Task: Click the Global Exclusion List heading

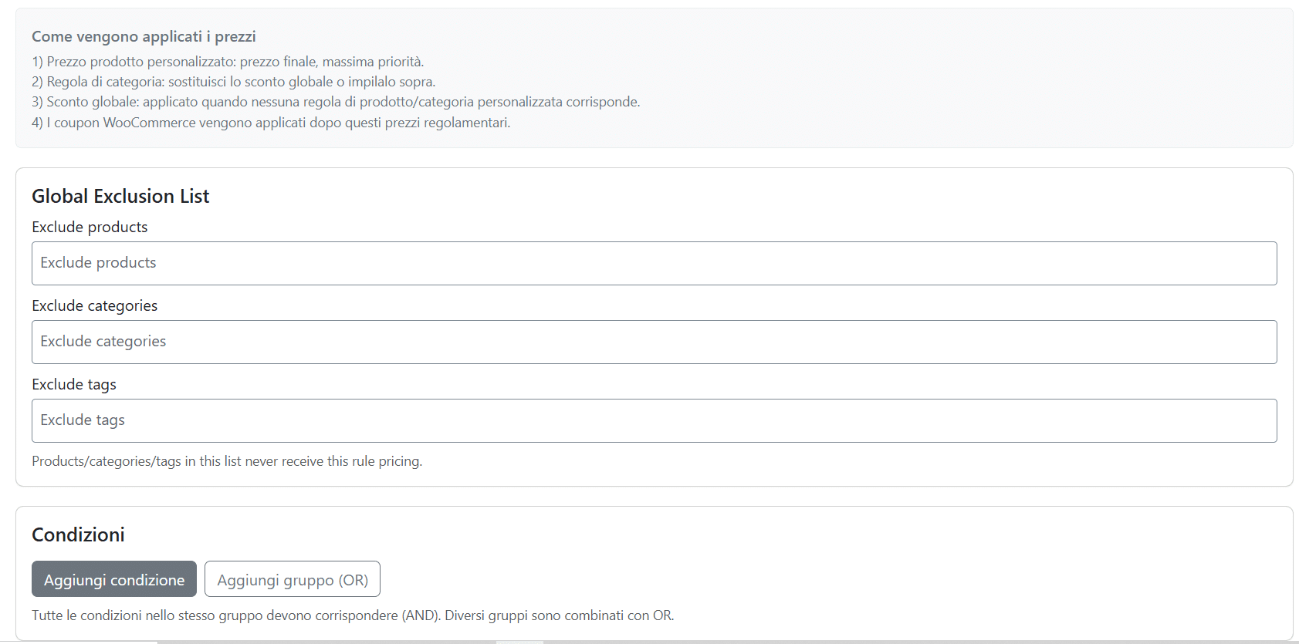Action: coord(120,196)
